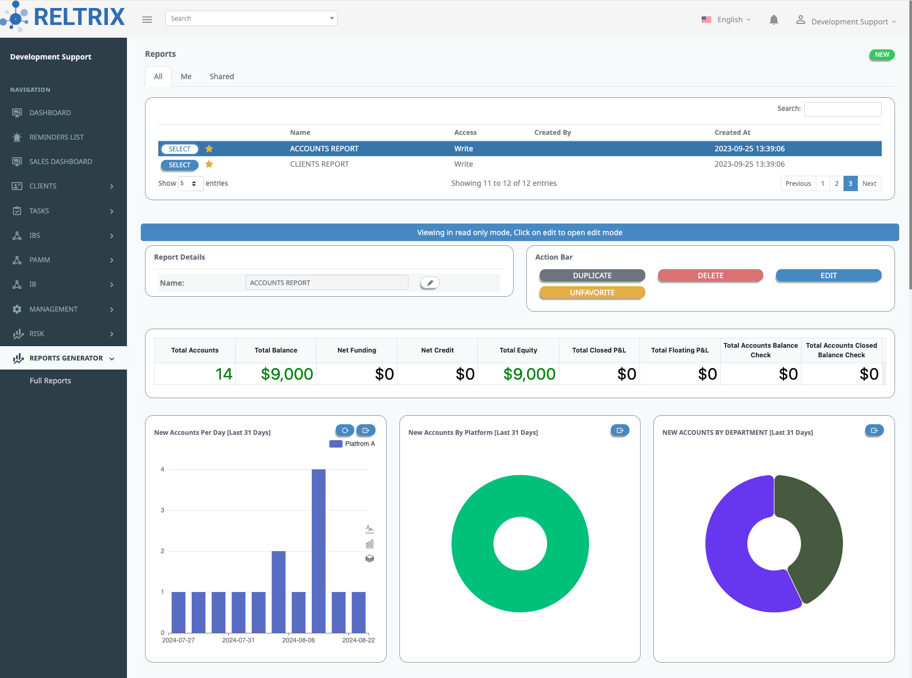Switch chart to bar view icon
Viewport: 912px width, 678px height.
(370, 544)
